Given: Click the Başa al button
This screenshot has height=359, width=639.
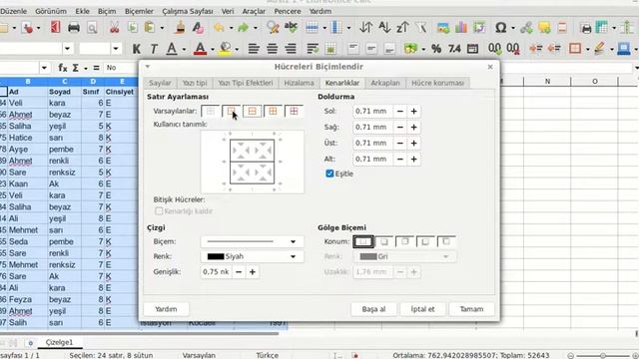Looking at the screenshot, I should pyautogui.click(x=373, y=309).
